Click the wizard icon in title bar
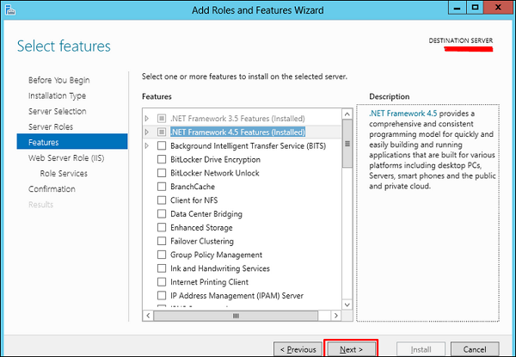516x357 pixels. pos(10,9)
